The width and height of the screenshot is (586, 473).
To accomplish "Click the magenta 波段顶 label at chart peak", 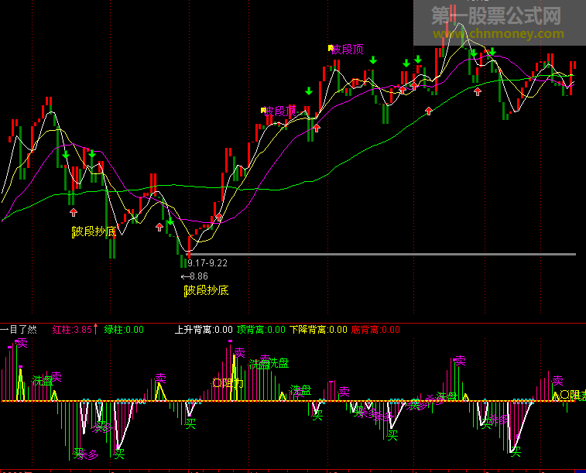I will [348, 50].
